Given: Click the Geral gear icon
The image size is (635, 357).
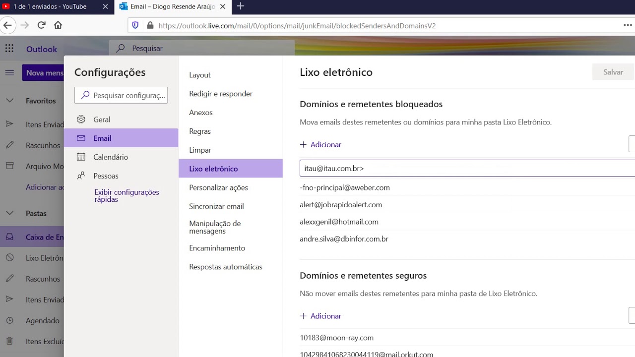Looking at the screenshot, I should point(81,119).
